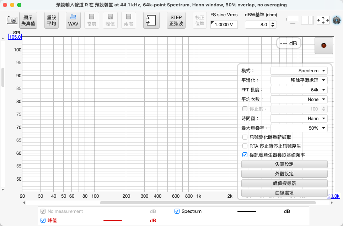Click the vertical axis scrollbar thumb
Image resolution: width=343 pixels, height=226 pixels.
click(x=3, y=77)
